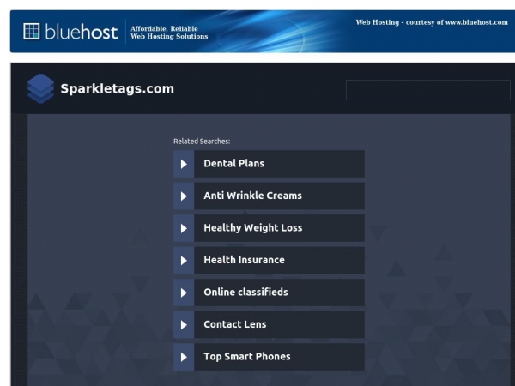The height and width of the screenshot is (386, 515).
Task: Click the arrow icon beside Contact Lens
Action: [x=184, y=324]
